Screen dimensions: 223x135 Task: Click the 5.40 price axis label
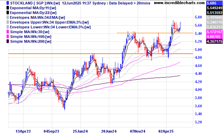[x=198, y=34]
